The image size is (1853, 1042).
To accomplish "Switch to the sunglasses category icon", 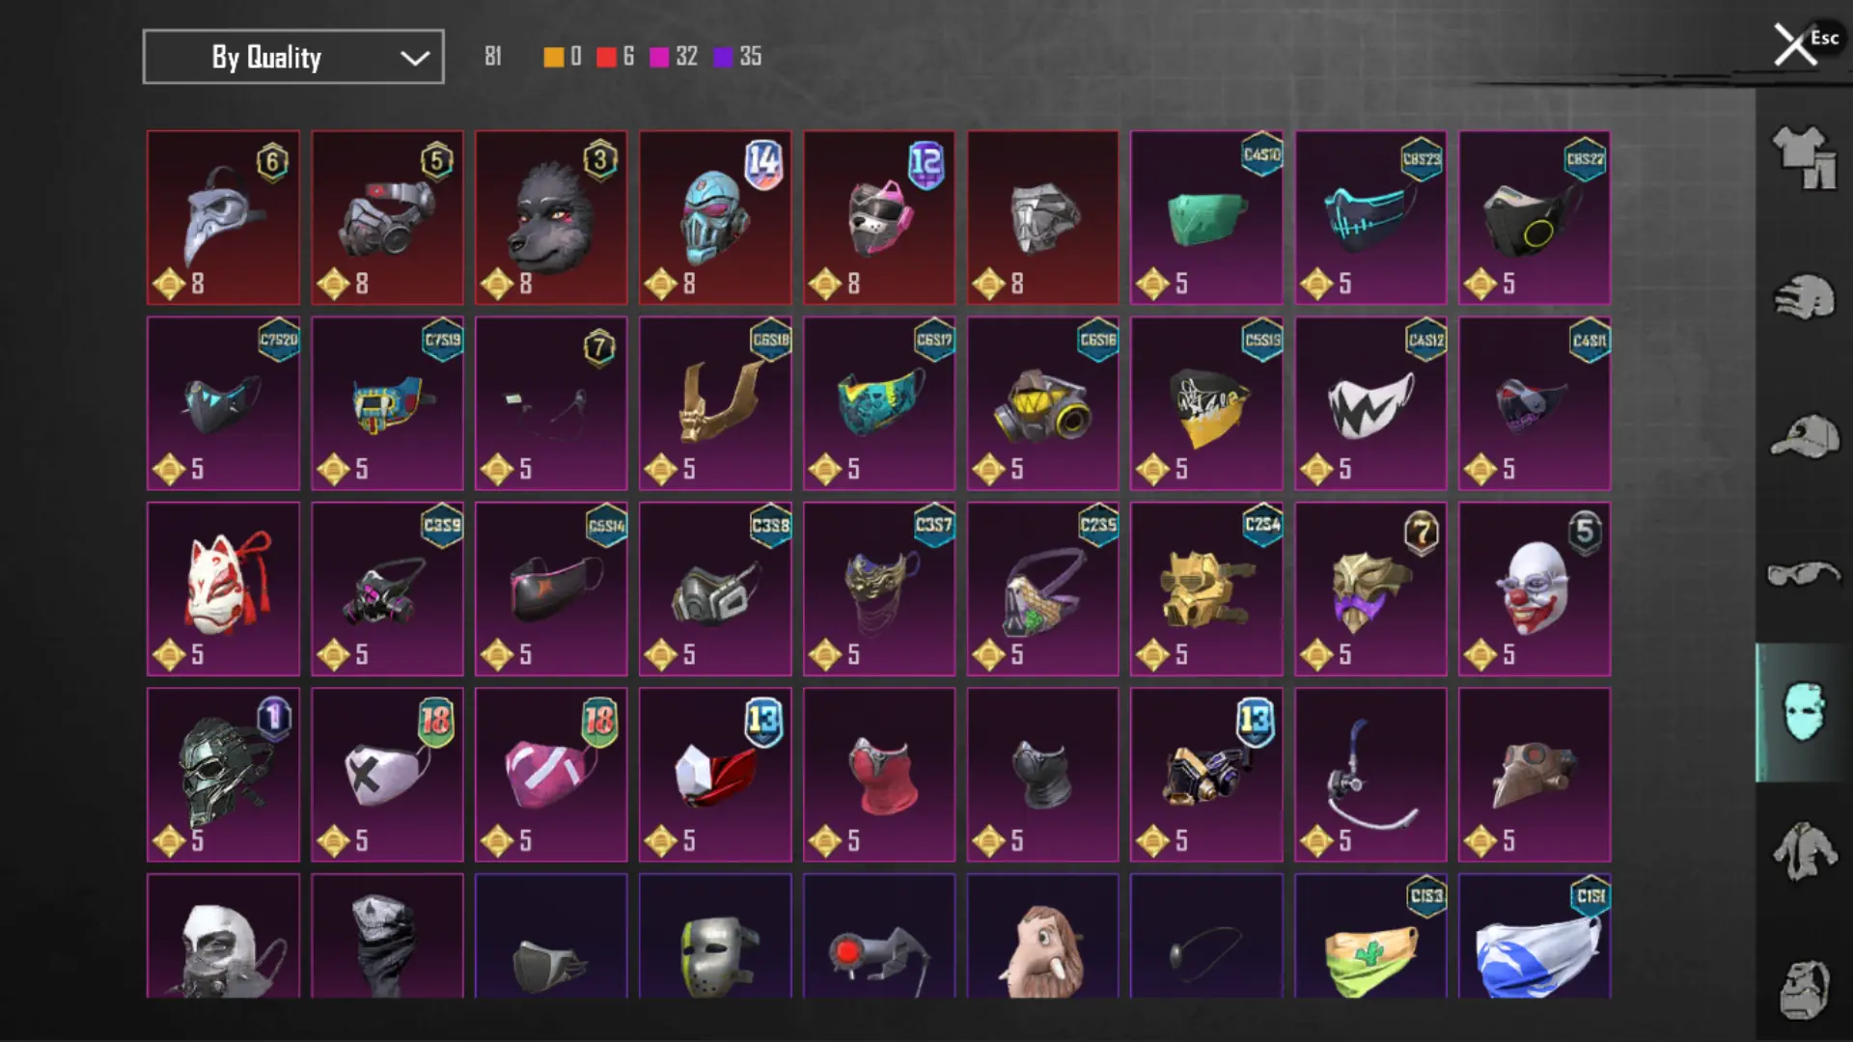I will coord(1804,575).
